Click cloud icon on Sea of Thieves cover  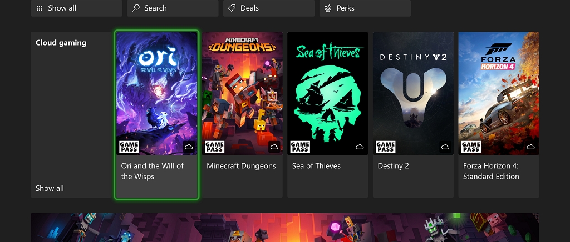360,147
